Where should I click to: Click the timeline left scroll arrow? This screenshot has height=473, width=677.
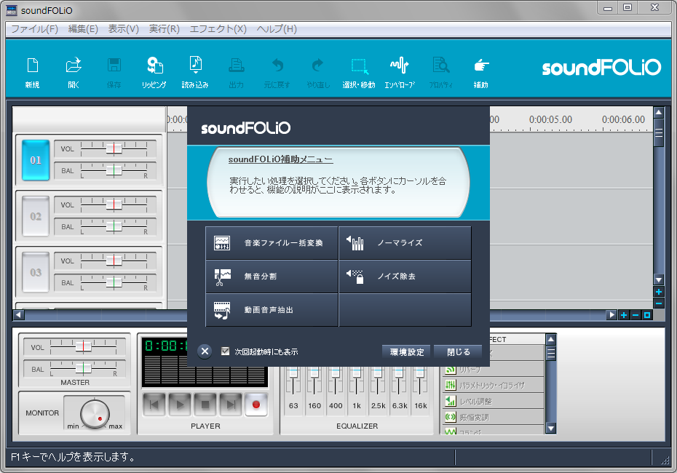19,314
